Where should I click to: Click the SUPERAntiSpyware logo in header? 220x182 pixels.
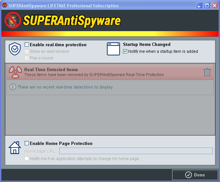63,21
